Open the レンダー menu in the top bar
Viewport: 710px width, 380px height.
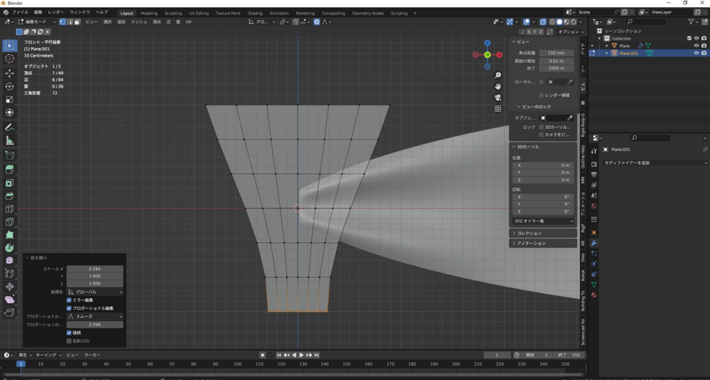56,12
